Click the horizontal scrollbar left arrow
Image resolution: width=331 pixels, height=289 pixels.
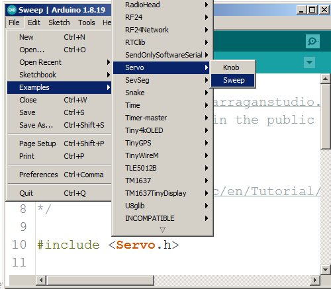click(x=41, y=280)
